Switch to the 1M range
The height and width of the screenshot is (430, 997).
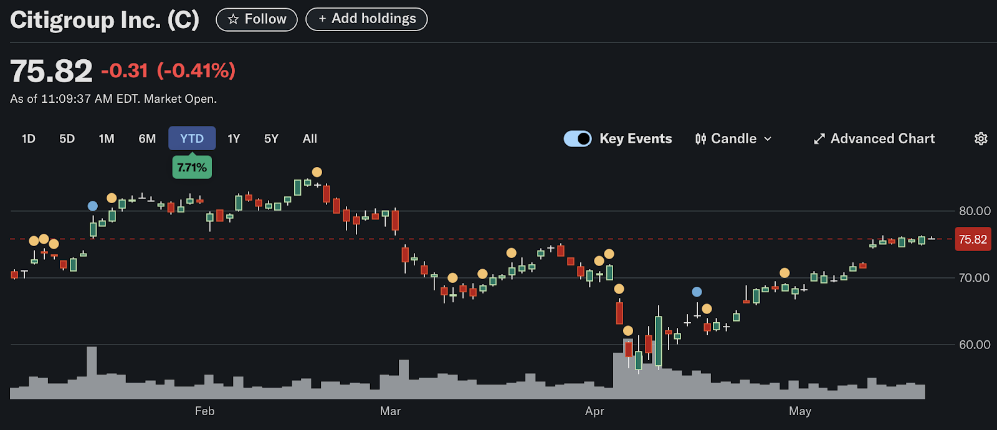[107, 138]
